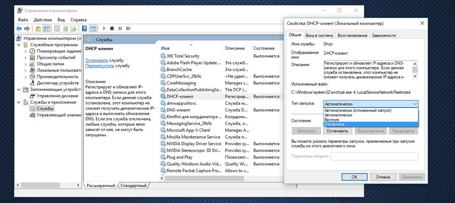The image size is (455, 203).
Task: Expand the Производительность tree node
Action: point(25,77)
